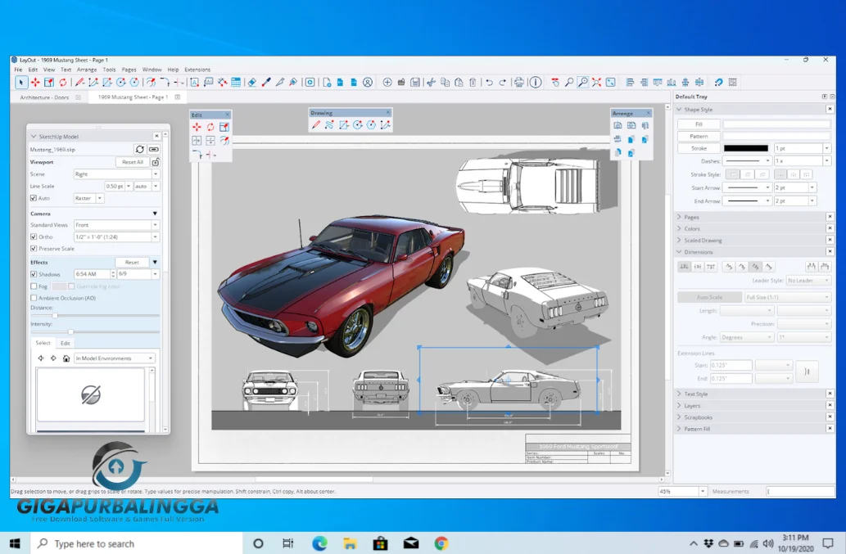
Task: Pick the Style eyedropper tool
Action: [266, 83]
